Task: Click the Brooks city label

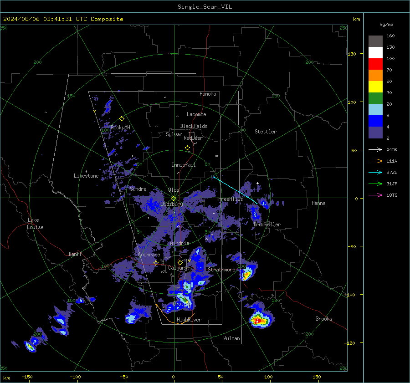Action: pyautogui.click(x=324, y=319)
